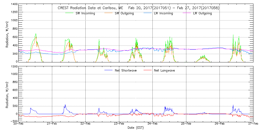Click the 1400 y-axis value on upper chart
The image size is (261, 130).
(14, 5)
